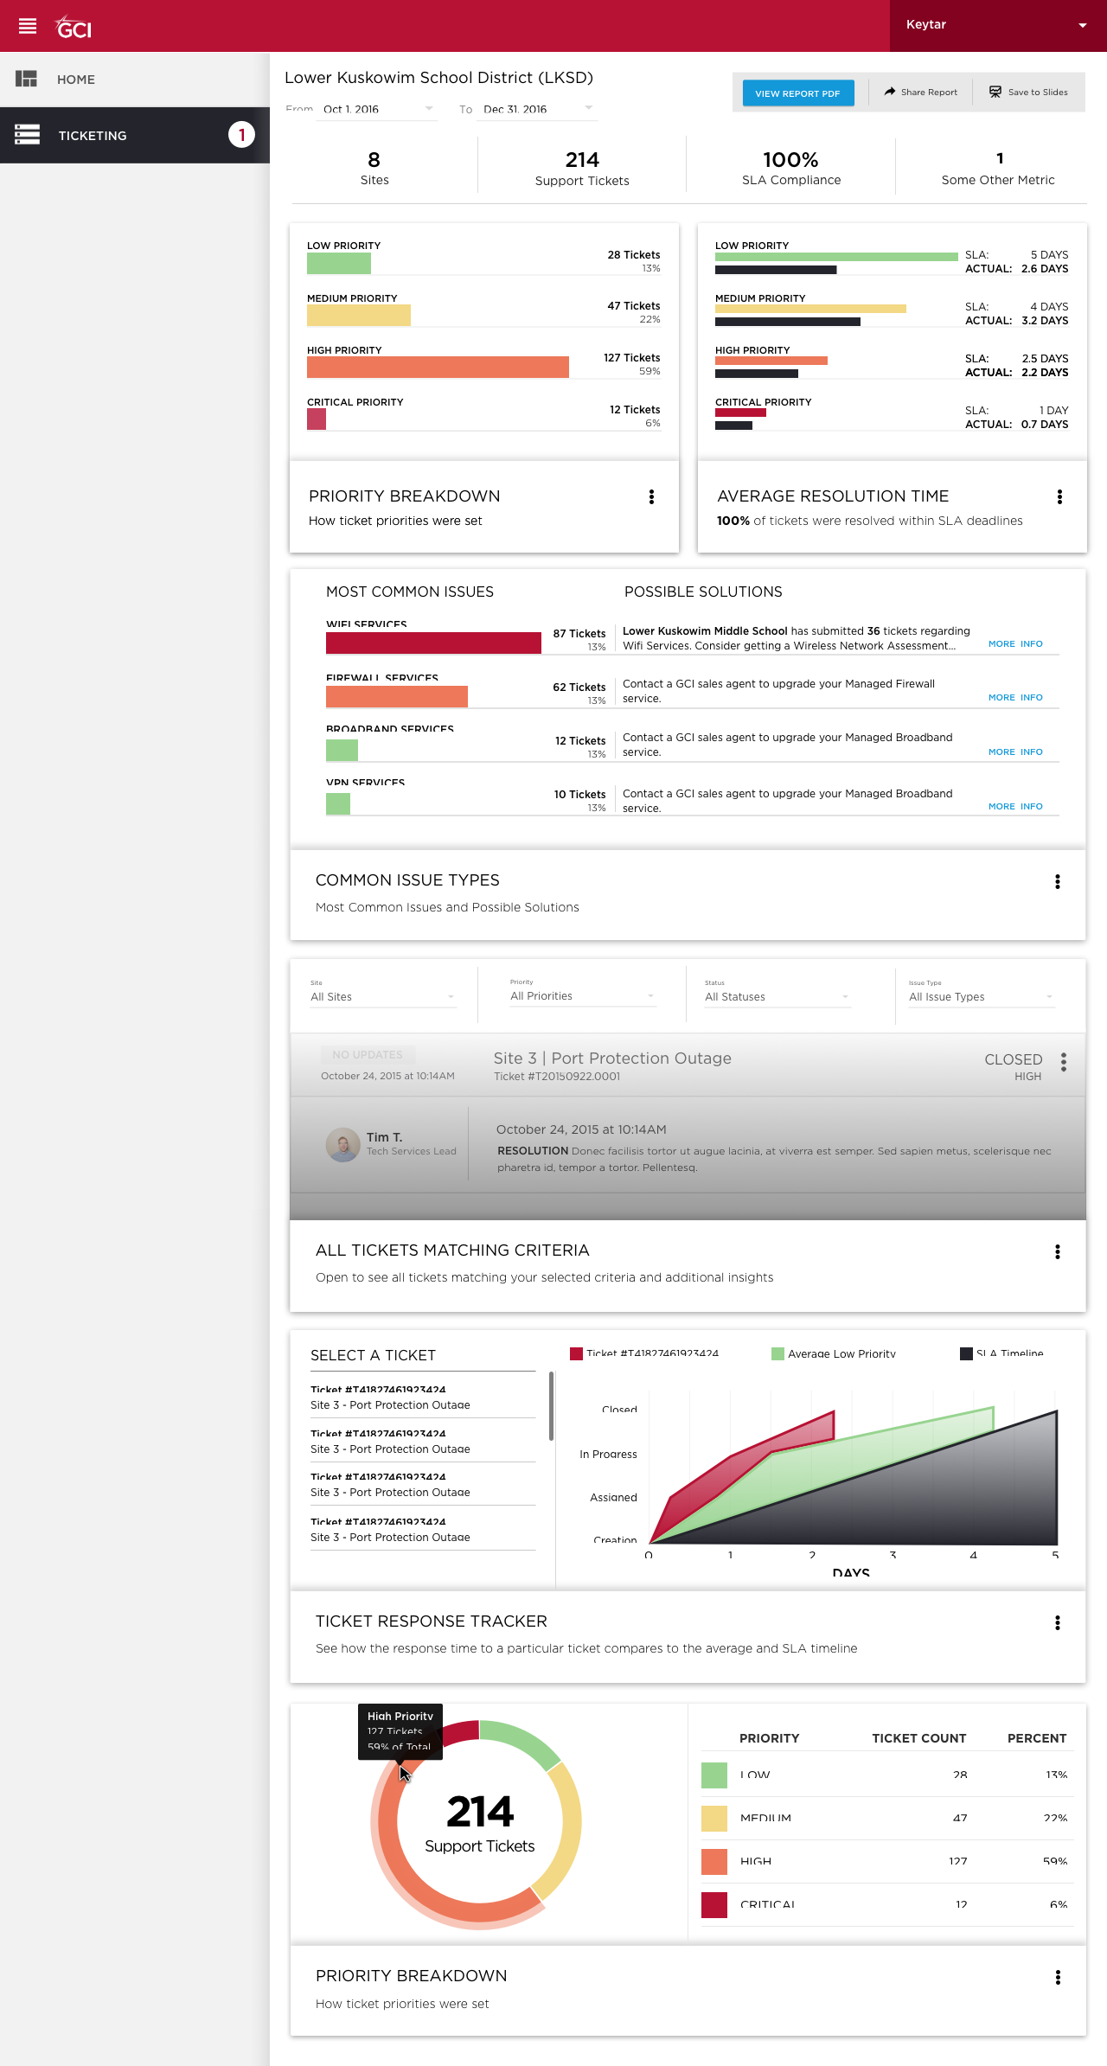Click the Medium Priority yellow bar (47 Tickets)
This screenshot has height=2066, width=1107.
359,315
